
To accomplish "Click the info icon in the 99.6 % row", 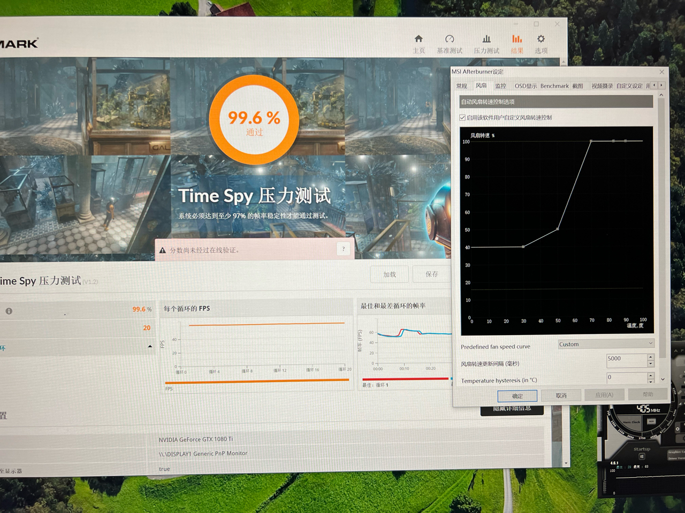I will (x=9, y=311).
